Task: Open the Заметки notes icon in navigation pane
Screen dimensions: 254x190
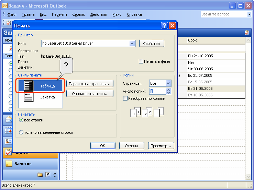Action: click(9, 164)
